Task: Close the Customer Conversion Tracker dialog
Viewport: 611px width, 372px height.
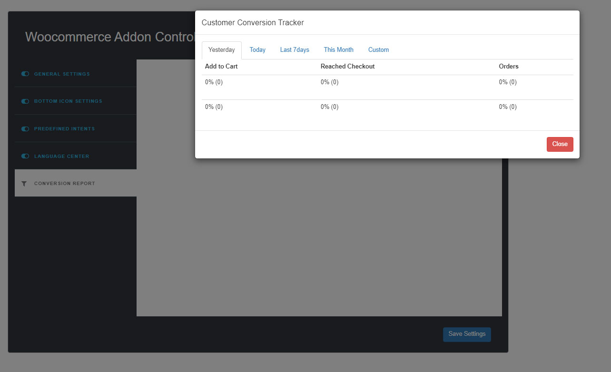Action: [560, 144]
